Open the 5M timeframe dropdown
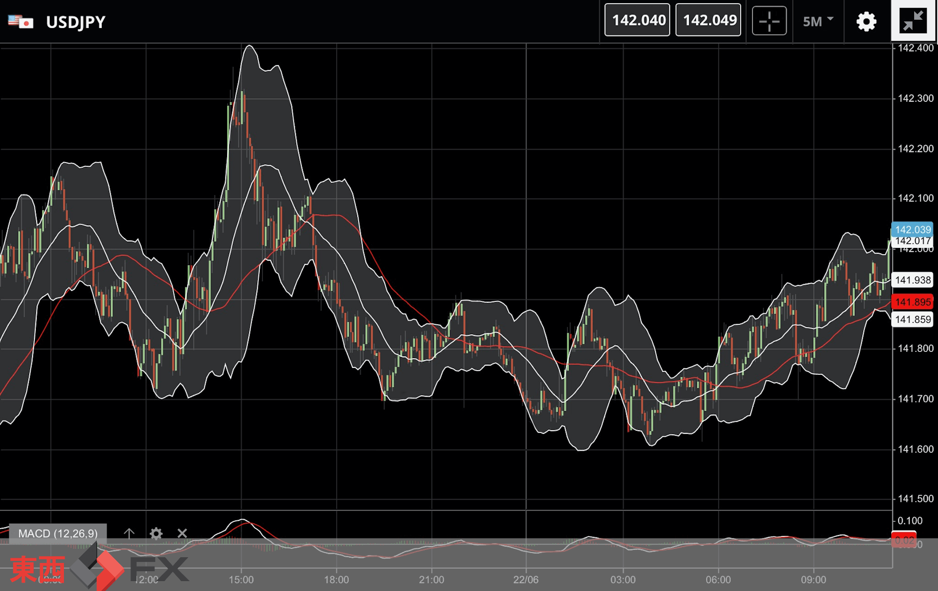 tap(817, 21)
